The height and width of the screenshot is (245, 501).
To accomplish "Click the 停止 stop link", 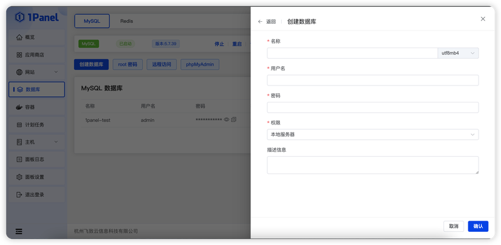I will coord(219,44).
